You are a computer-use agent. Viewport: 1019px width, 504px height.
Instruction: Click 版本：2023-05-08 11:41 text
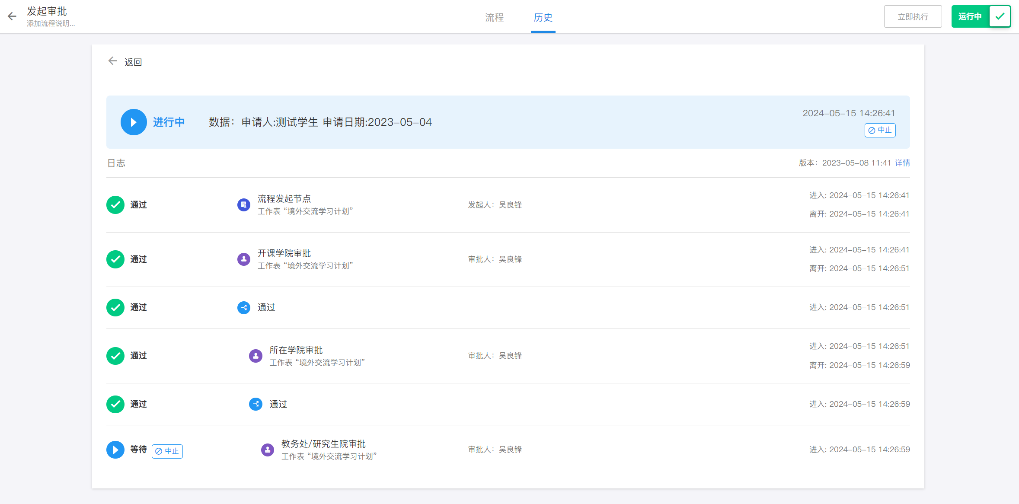point(845,163)
